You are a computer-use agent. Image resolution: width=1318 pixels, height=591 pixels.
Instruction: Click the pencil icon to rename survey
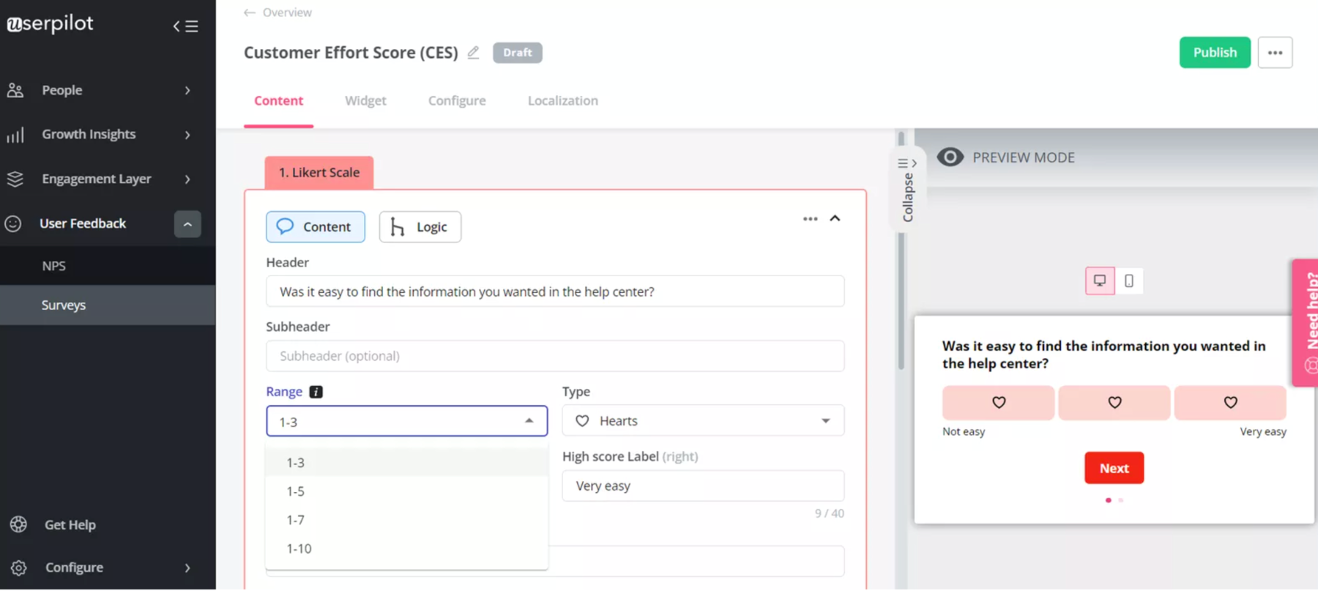[x=473, y=53]
